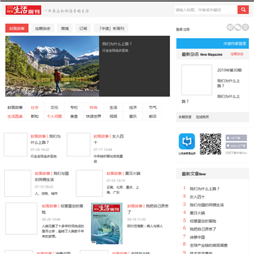Select 前沿 category

point(152,116)
